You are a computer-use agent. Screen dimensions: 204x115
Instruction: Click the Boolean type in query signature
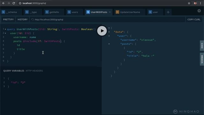tap(87, 29)
